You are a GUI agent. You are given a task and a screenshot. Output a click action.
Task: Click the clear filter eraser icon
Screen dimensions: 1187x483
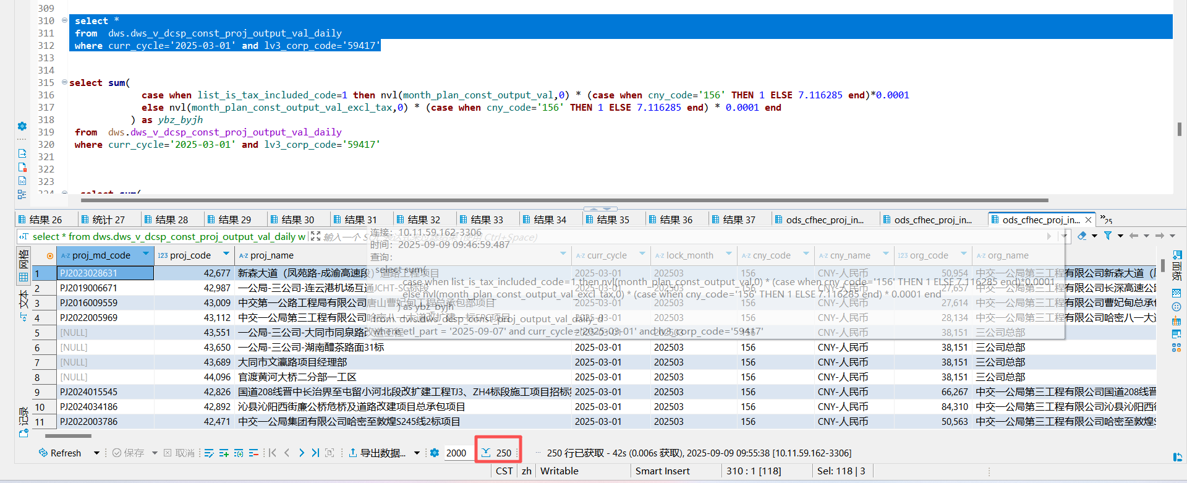pos(1082,236)
